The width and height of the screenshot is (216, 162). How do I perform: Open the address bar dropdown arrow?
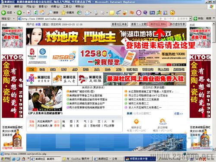191,19
